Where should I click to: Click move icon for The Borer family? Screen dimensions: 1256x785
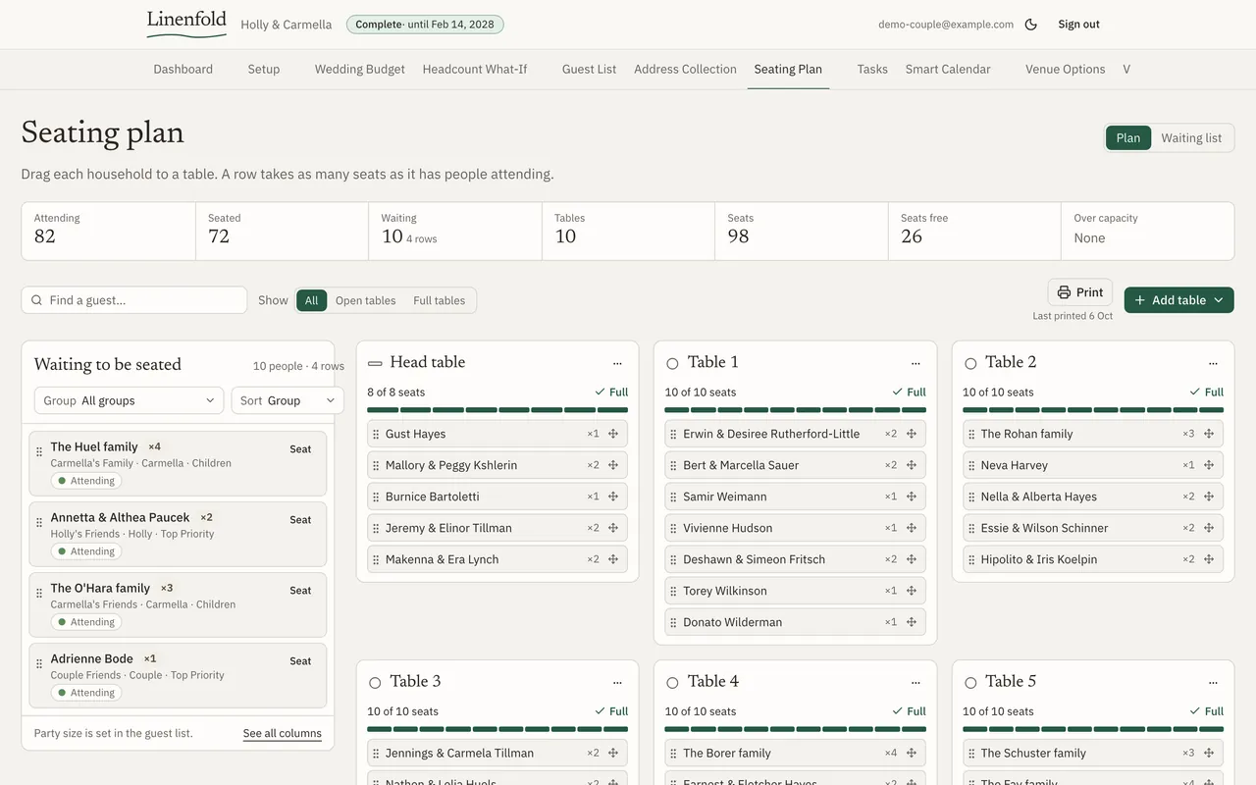pyautogui.click(x=912, y=753)
